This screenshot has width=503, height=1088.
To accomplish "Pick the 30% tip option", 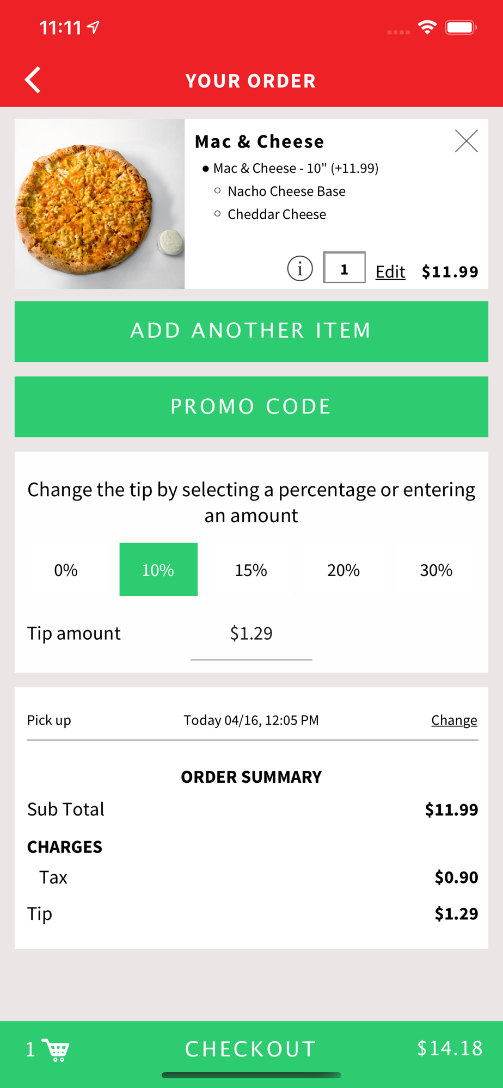I will [436, 570].
